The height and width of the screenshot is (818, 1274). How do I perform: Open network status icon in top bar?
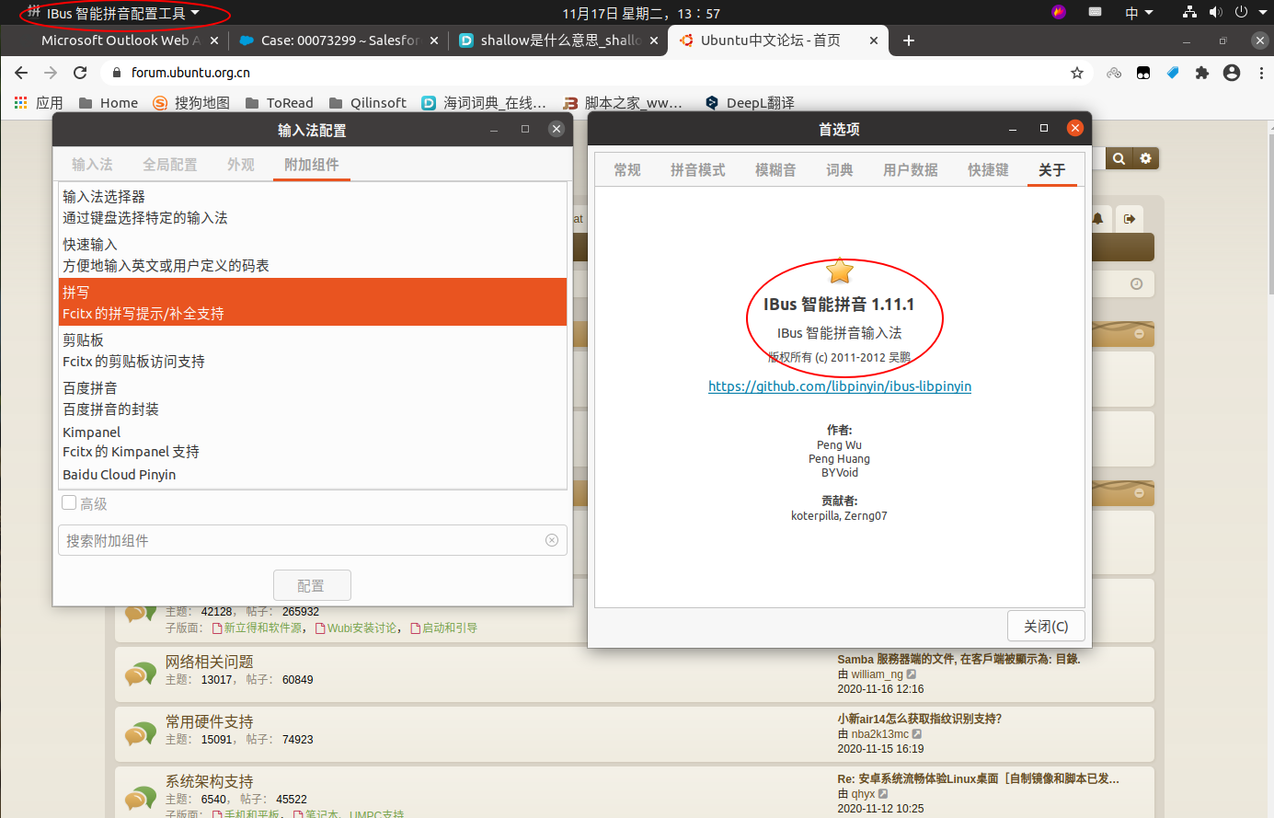1190,12
